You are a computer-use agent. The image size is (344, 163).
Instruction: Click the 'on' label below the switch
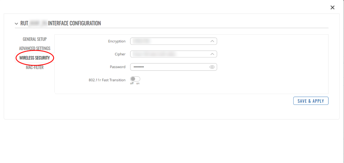point(138,83)
